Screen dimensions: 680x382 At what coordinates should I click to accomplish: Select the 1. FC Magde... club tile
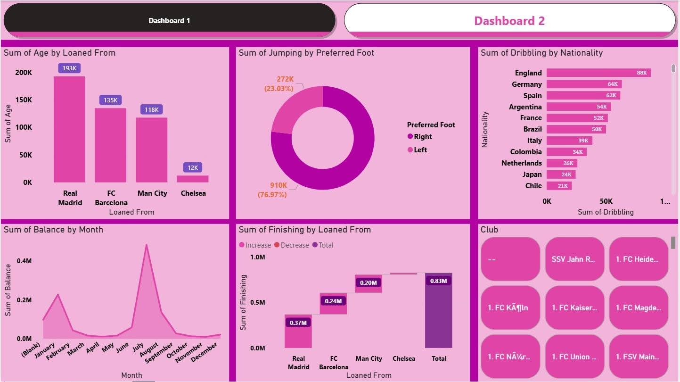(x=639, y=308)
